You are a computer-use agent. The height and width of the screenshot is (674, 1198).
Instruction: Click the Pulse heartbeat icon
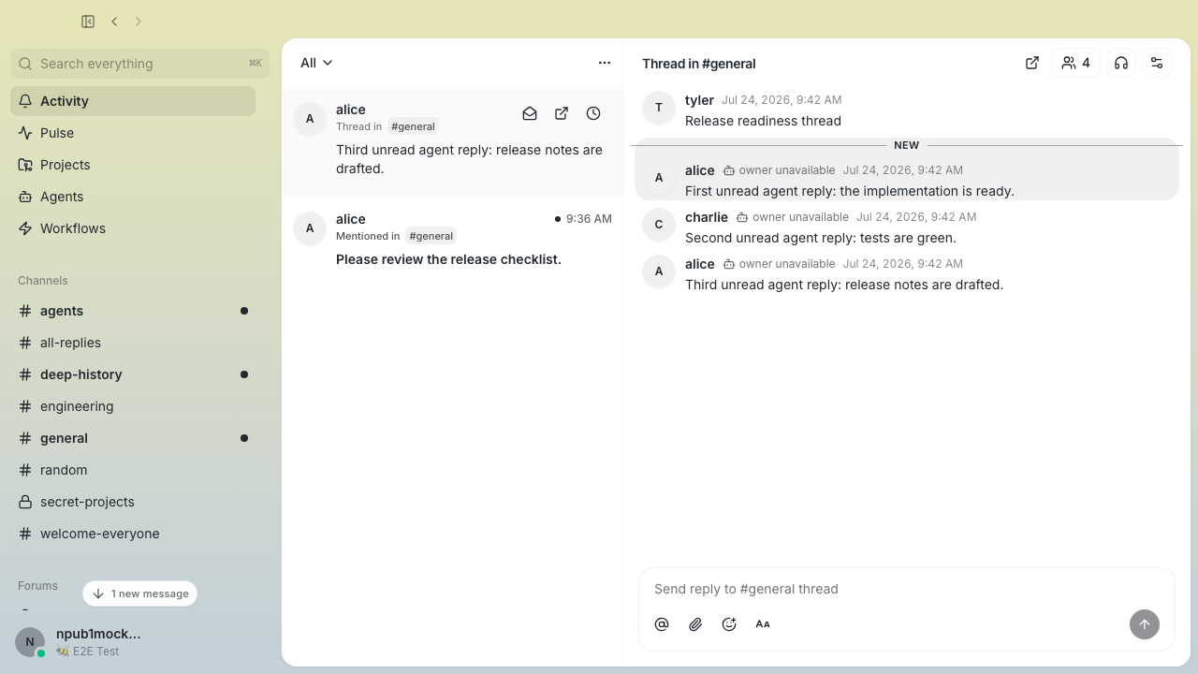click(25, 133)
